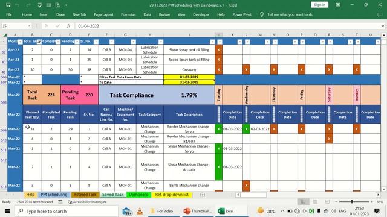
Task: Click the zoom out minus icon
Action: point(336,202)
